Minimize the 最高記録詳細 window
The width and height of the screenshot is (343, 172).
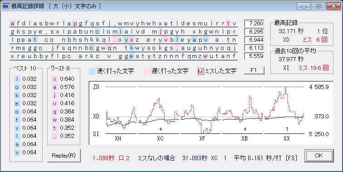click(x=304, y=6)
